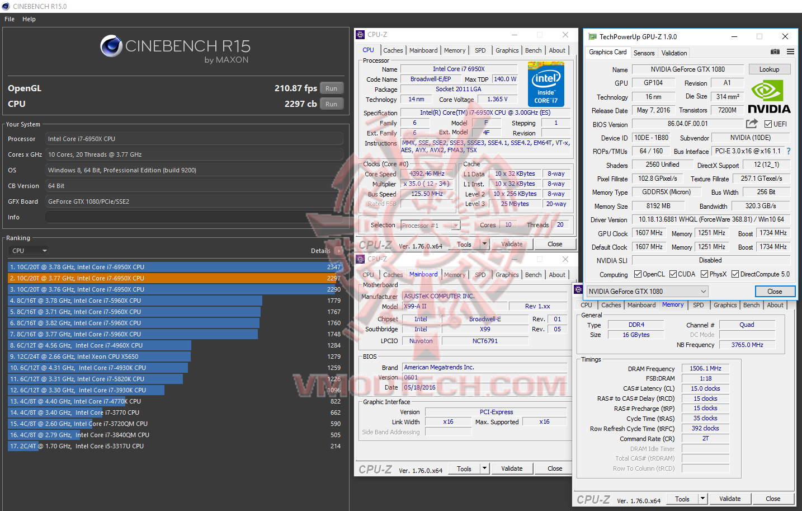Click the Lookup button in GPU-Z

coord(769,69)
